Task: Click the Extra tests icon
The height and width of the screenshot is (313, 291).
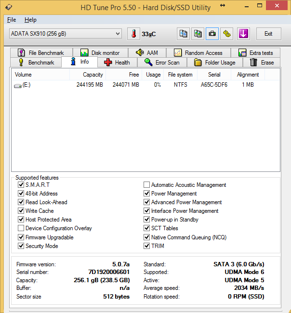Action: point(242,52)
